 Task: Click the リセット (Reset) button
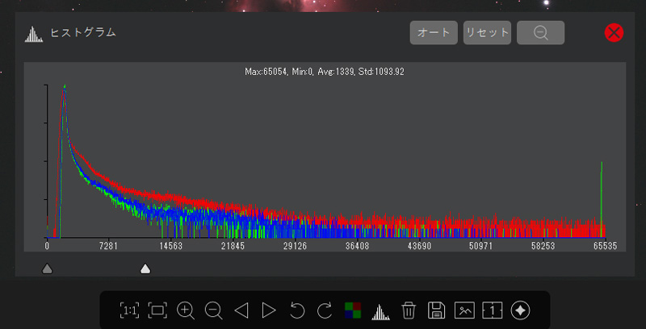487,32
